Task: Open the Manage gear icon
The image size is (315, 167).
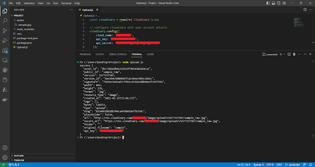Action: click(x=5, y=157)
